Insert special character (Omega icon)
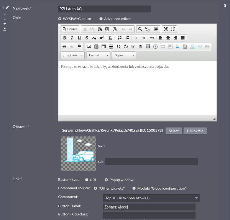The height and width of the screenshot is (220, 230). [x=118, y=47]
